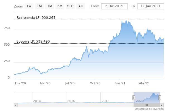Show All data range
The height and width of the screenshot is (112, 169).
click(x=80, y=6)
